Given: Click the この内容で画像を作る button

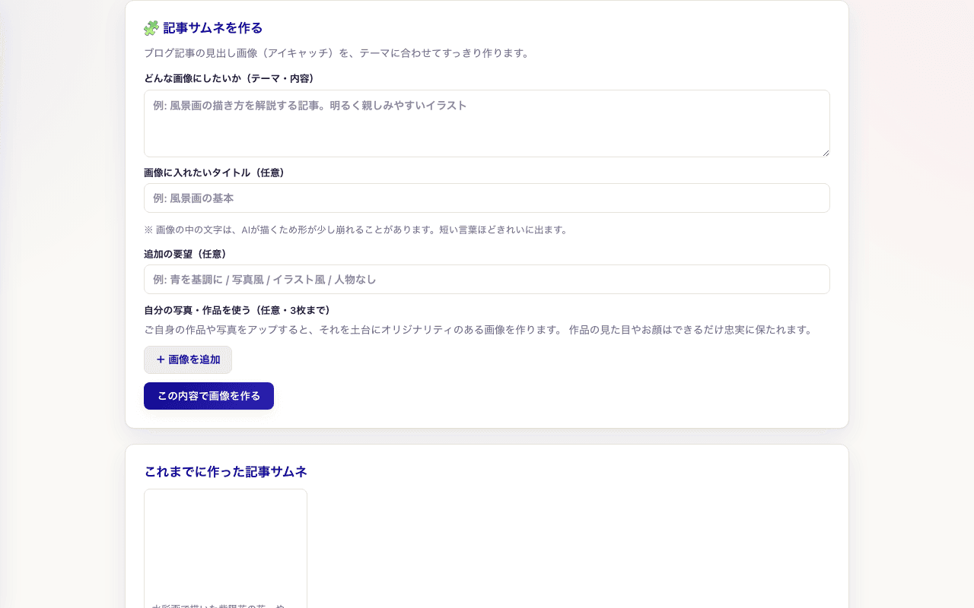Looking at the screenshot, I should (x=208, y=396).
